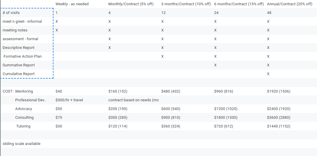Image resolution: width=317 pixels, height=156 pixels.
Task: Select the "Monthly/Contract (5% off)" header cell
Action: [131, 4]
